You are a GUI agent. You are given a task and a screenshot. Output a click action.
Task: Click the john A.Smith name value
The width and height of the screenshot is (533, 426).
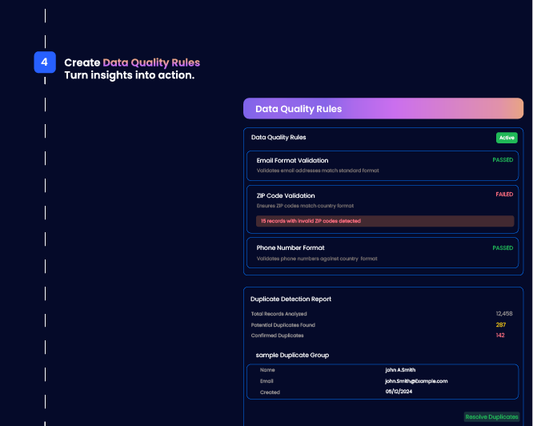click(400, 370)
